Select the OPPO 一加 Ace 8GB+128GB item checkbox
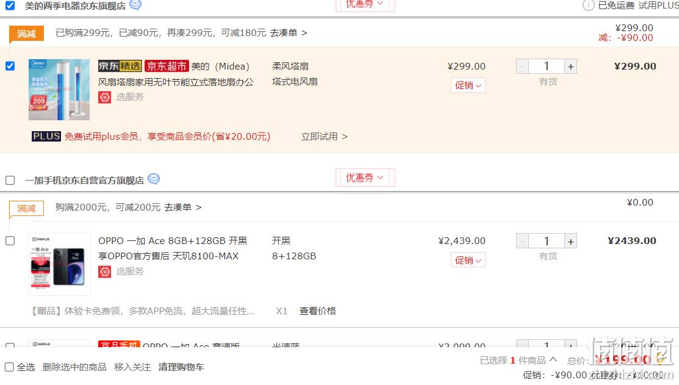This screenshot has width=679, height=385. (x=10, y=241)
